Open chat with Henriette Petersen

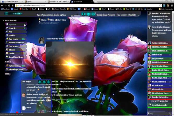pos(160,62)
